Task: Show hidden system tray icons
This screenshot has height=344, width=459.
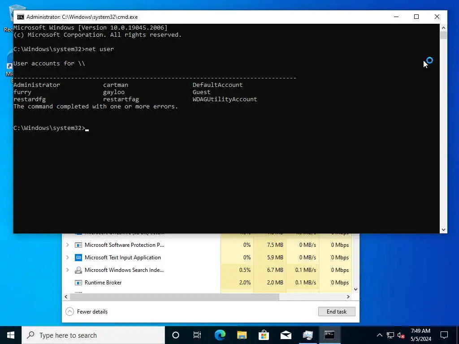Action: pyautogui.click(x=379, y=335)
